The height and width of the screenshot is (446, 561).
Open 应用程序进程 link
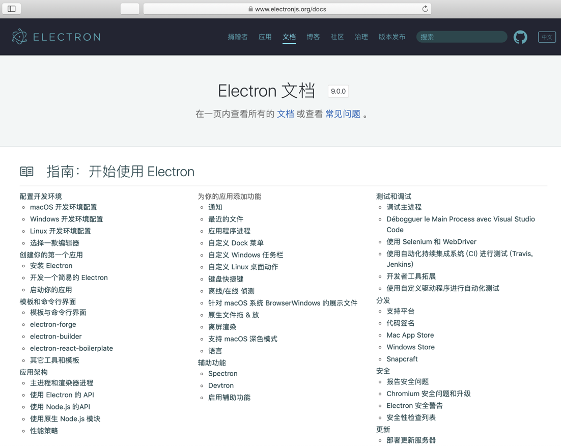pos(229,231)
